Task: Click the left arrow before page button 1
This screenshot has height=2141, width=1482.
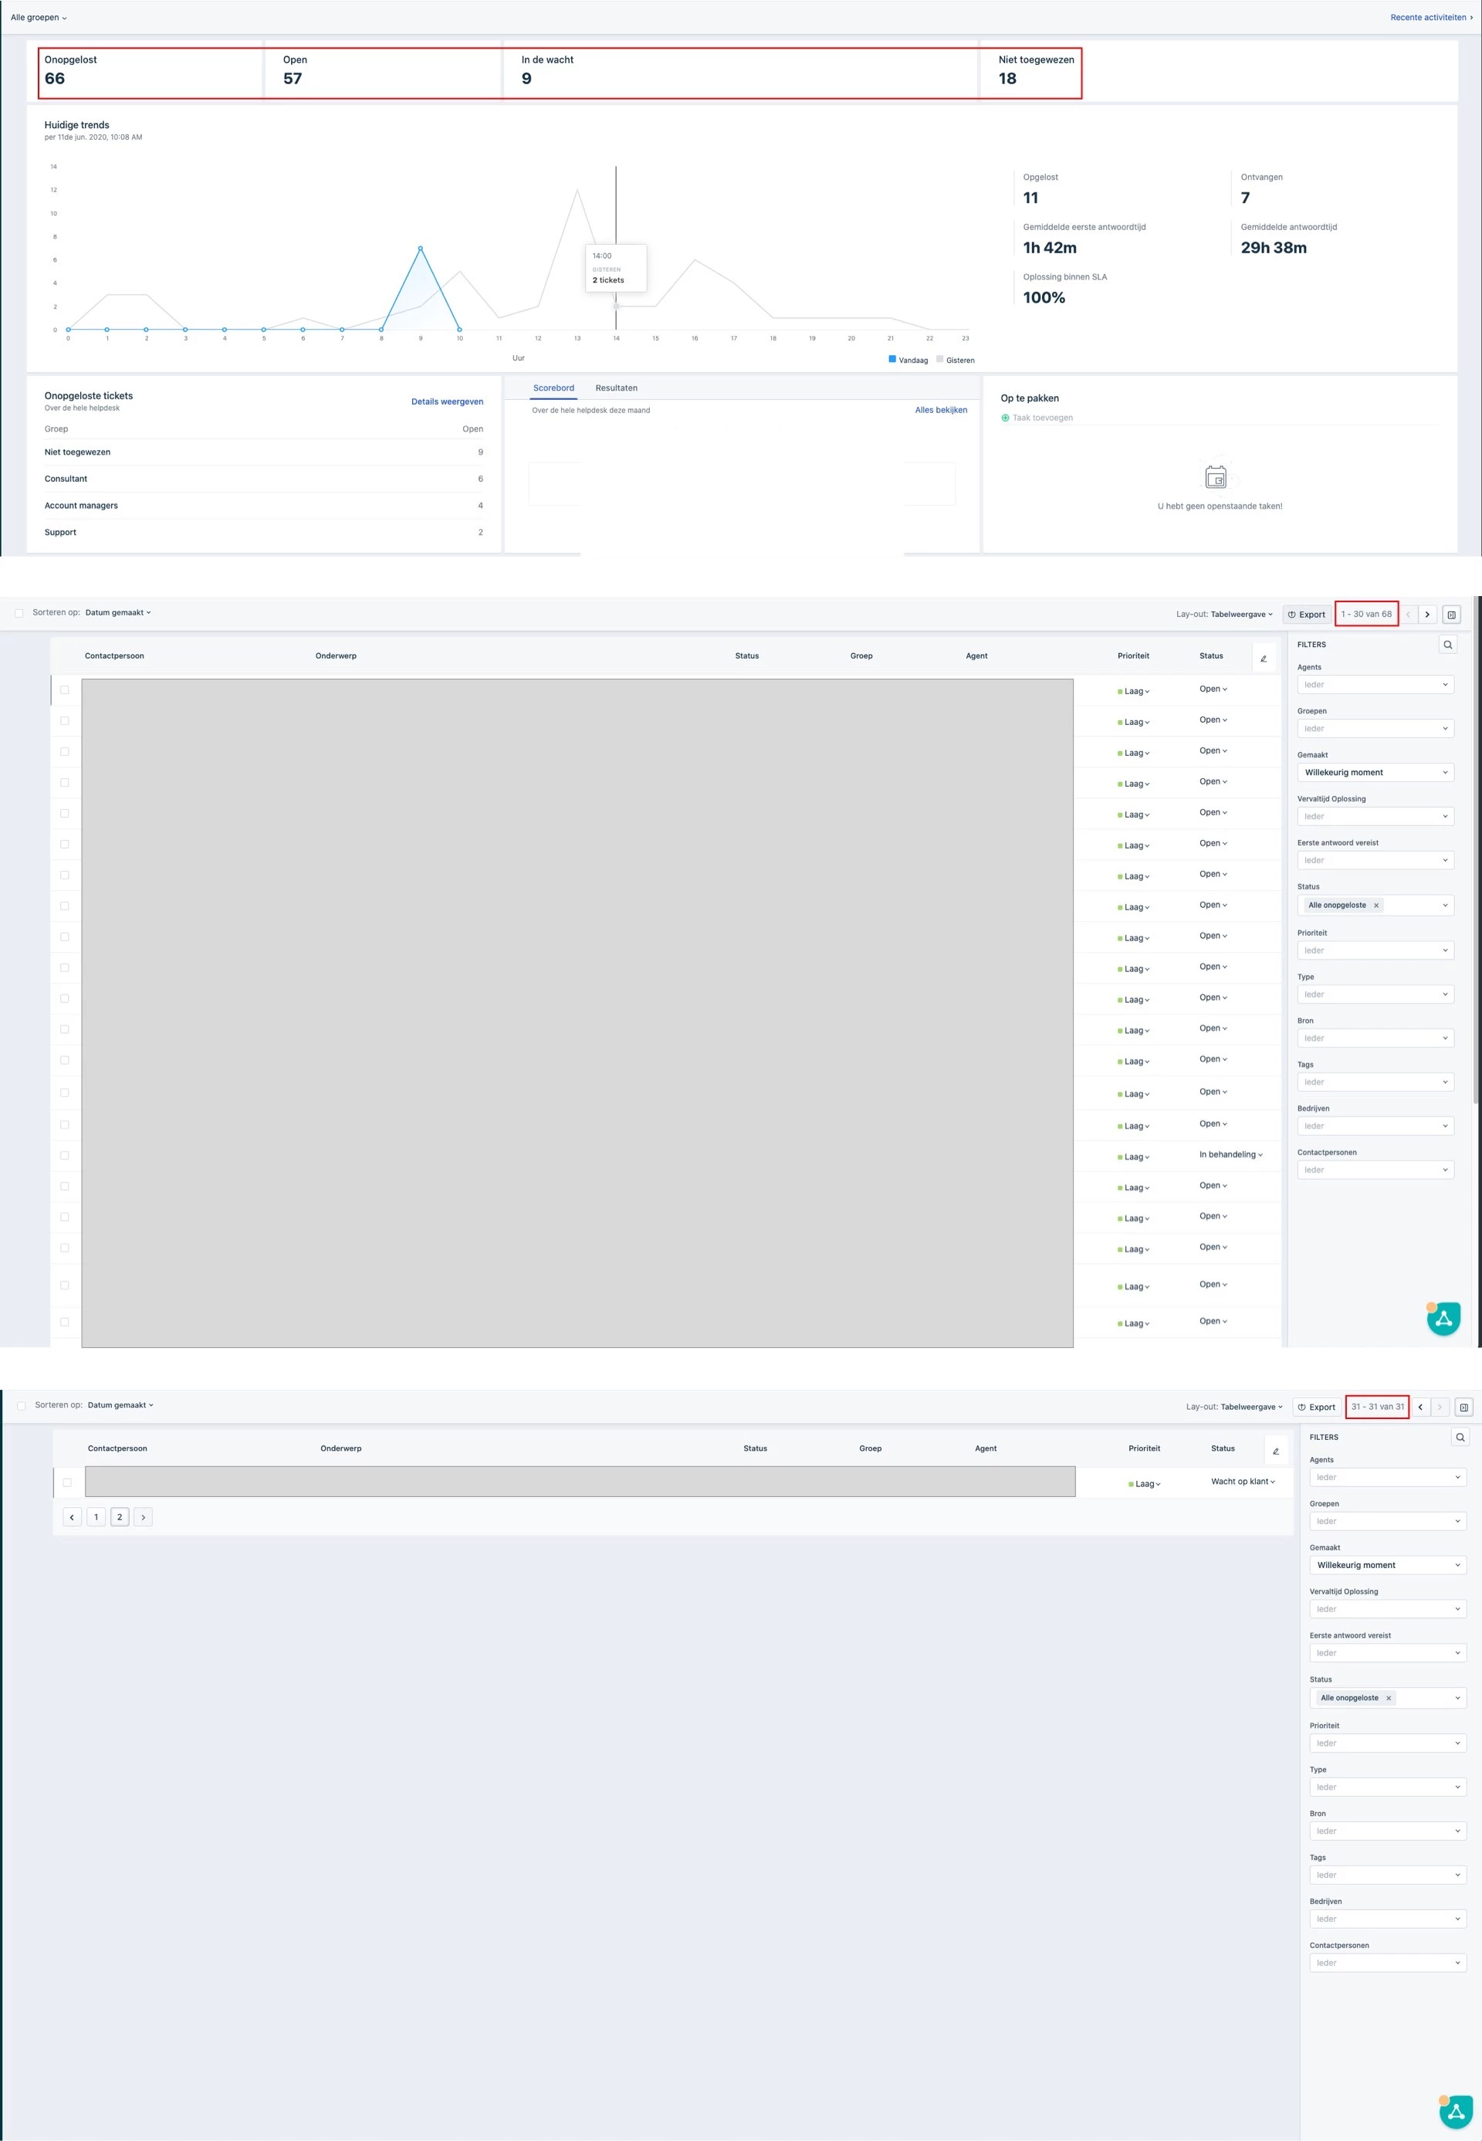Action: point(73,1517)
